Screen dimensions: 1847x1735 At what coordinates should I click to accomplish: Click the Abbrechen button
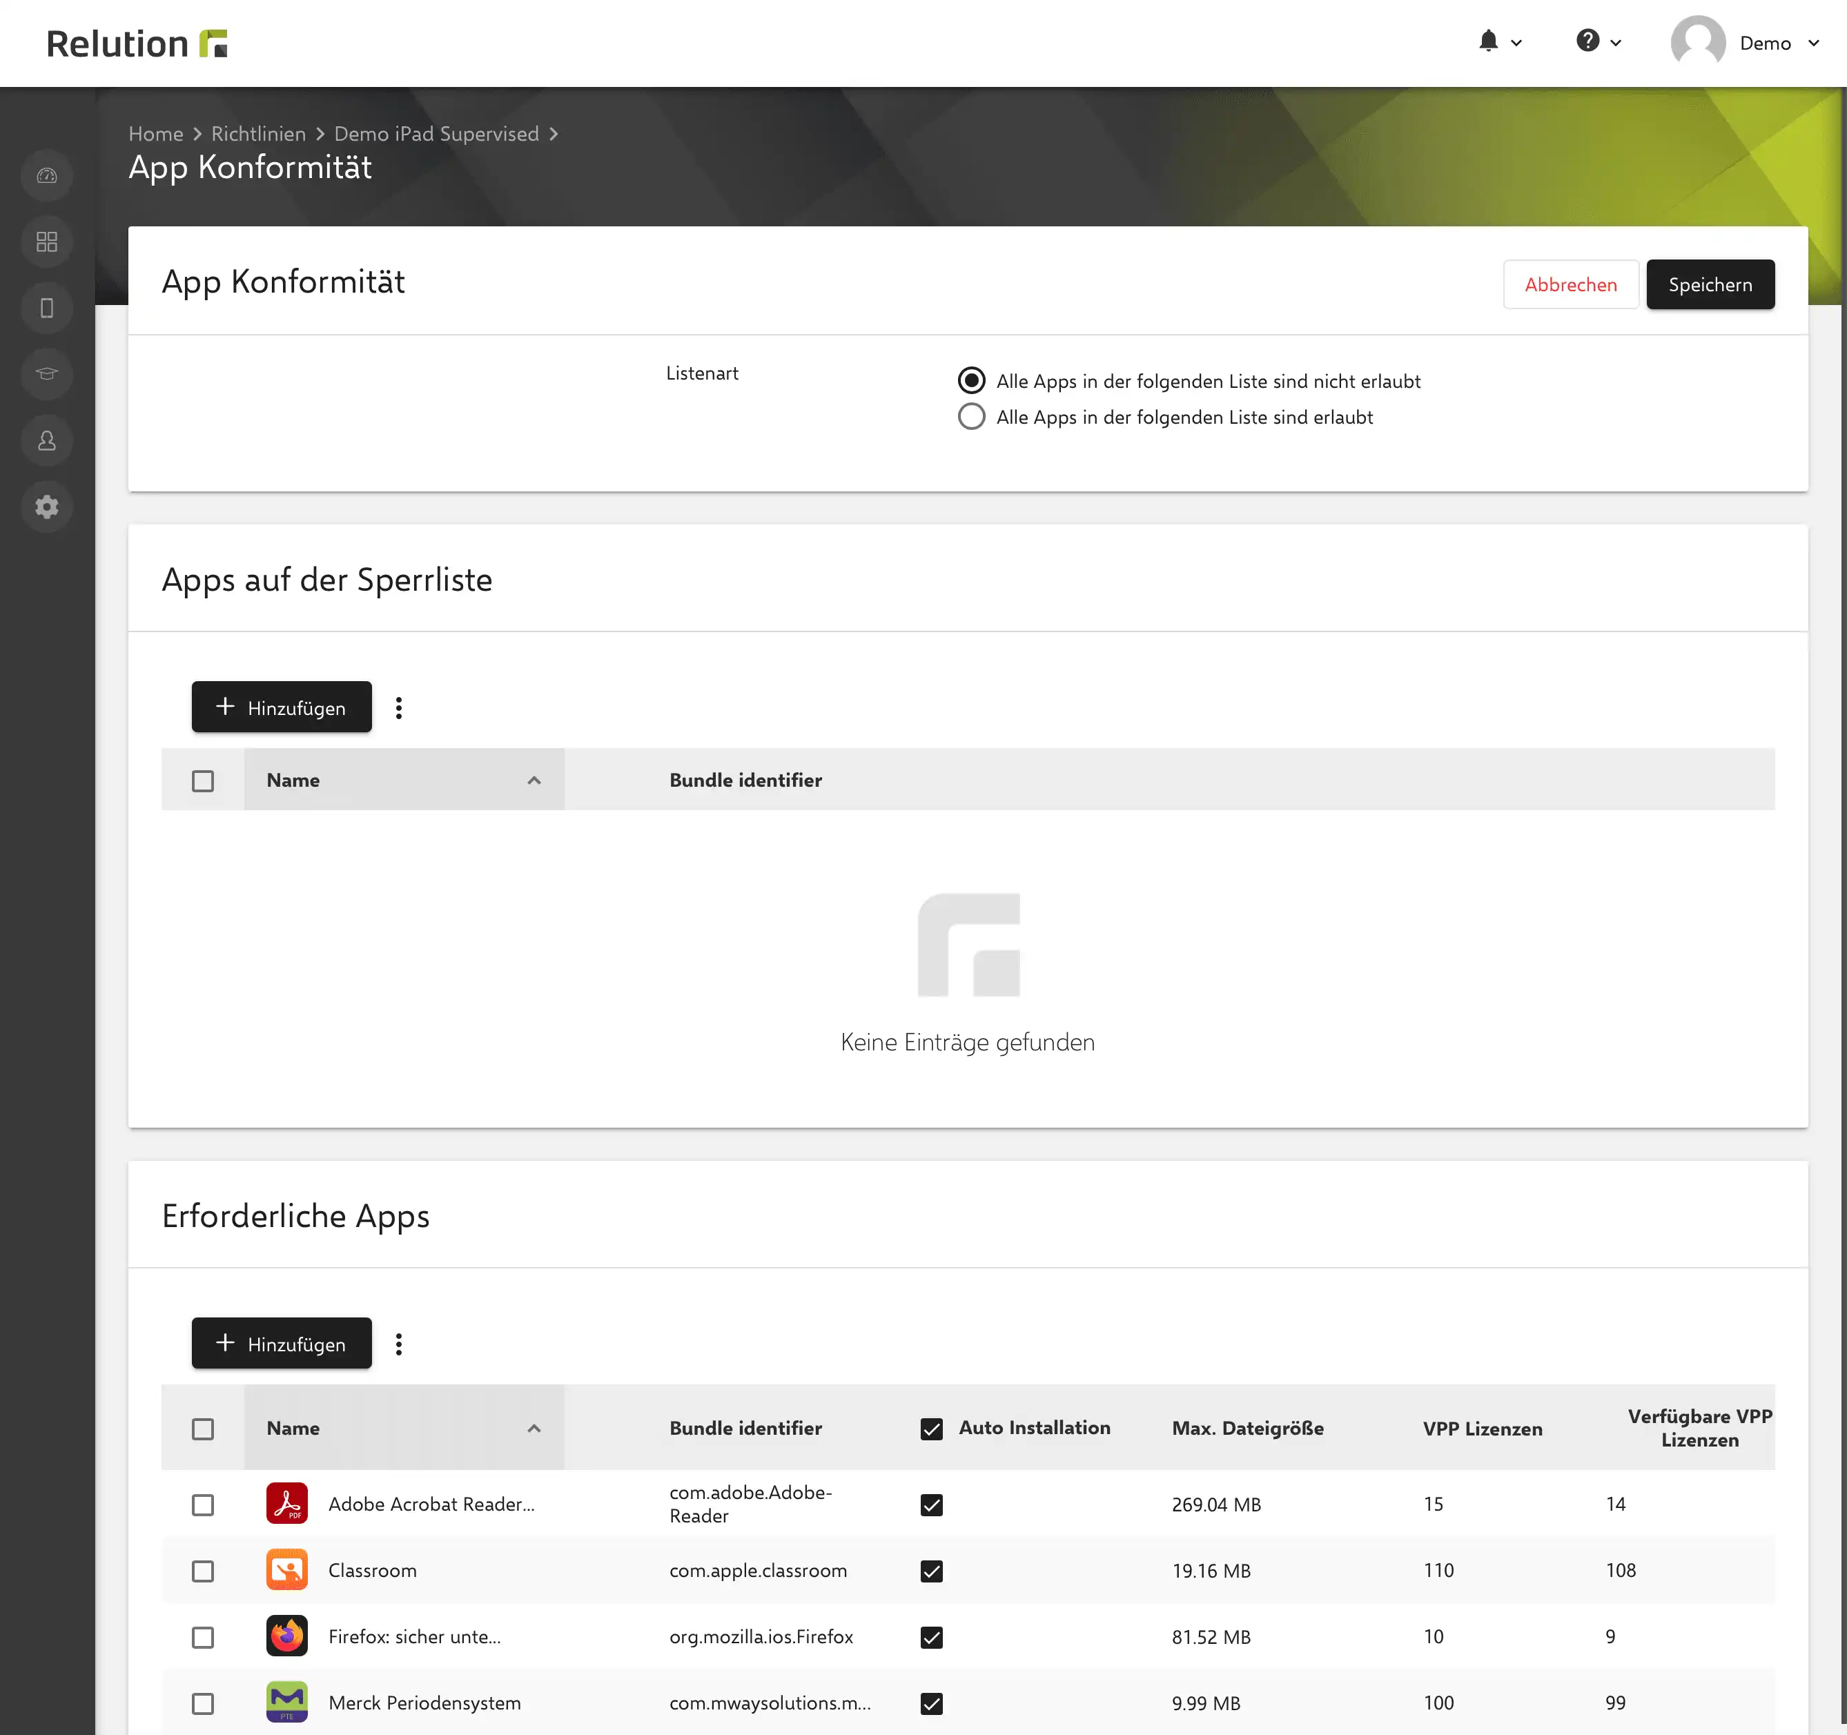(1571, 284)
